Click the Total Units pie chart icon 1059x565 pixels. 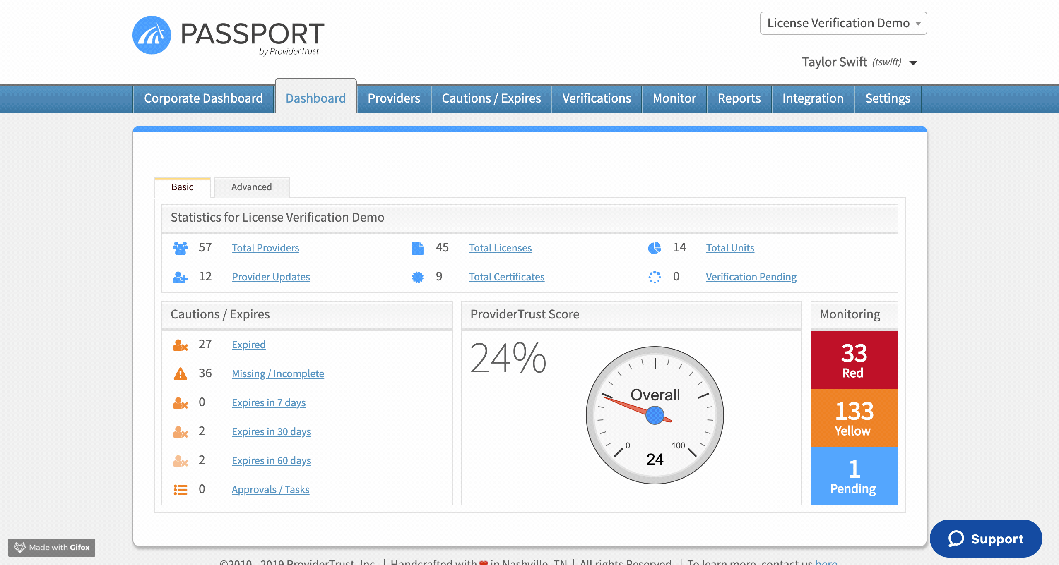655,248
